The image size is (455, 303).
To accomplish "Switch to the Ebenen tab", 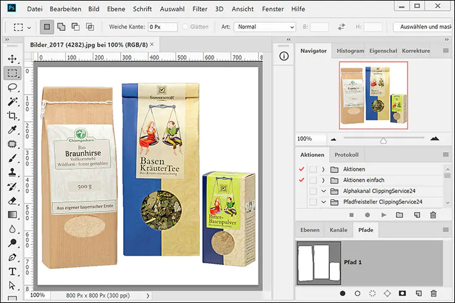I will pyautogui.click(x=310, y=230).
